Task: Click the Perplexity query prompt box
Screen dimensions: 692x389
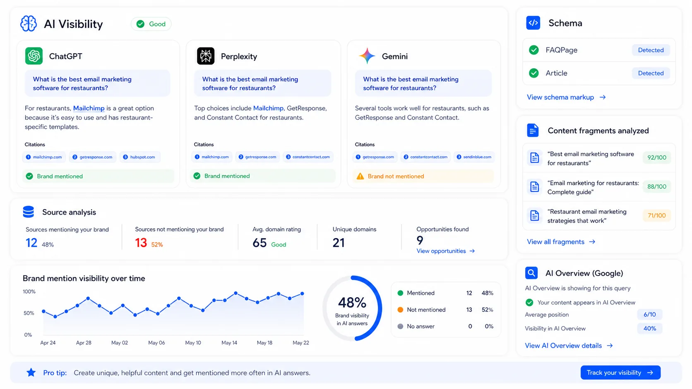Action: click(x=263, y=83)
